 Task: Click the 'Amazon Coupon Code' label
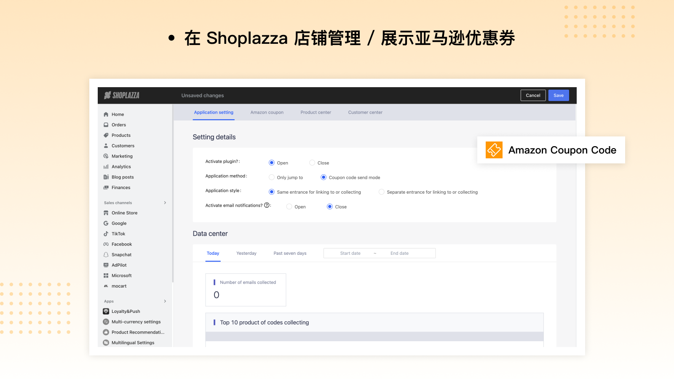coord(562,150)
